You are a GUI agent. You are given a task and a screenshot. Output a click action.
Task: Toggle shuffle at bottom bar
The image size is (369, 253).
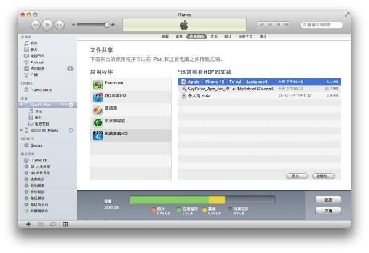pos(41,224)
